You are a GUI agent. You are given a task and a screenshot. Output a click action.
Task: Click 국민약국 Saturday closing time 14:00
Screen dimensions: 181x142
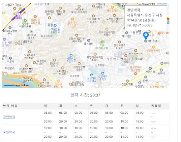pyautogui.click(x=124, y=137)
